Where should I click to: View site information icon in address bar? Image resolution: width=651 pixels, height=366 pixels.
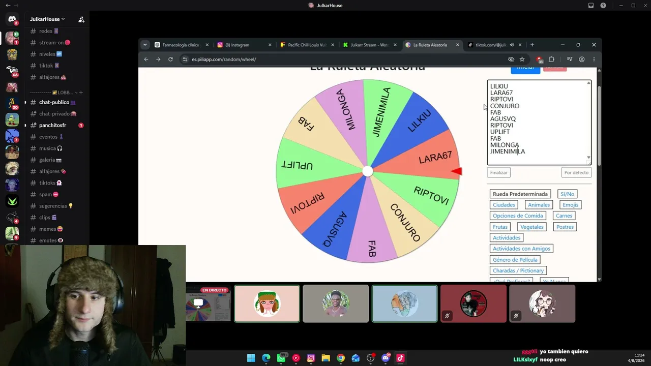[x=186, y=59]
